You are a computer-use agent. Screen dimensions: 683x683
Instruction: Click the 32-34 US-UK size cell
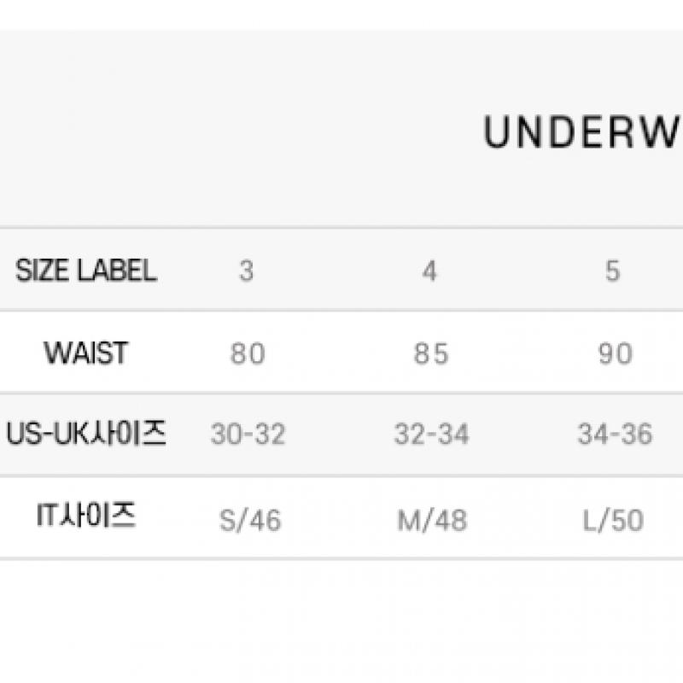click(431, 435)
